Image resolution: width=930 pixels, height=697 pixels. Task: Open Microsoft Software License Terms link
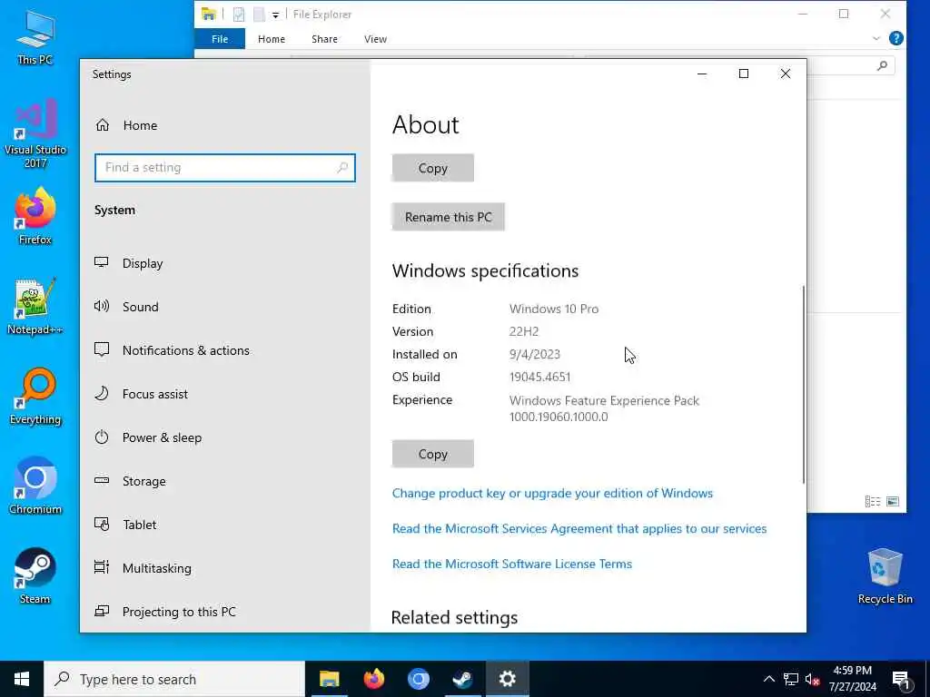[512, 564]
